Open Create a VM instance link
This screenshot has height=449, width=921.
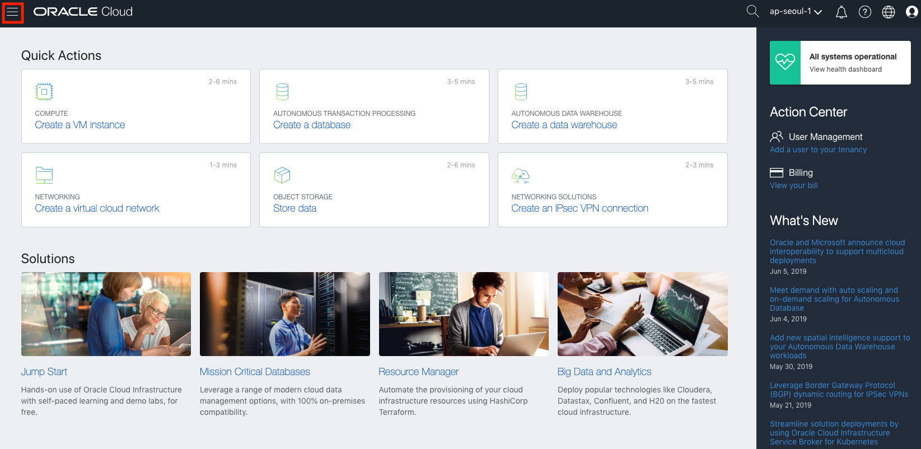click(x=80, y=125)
